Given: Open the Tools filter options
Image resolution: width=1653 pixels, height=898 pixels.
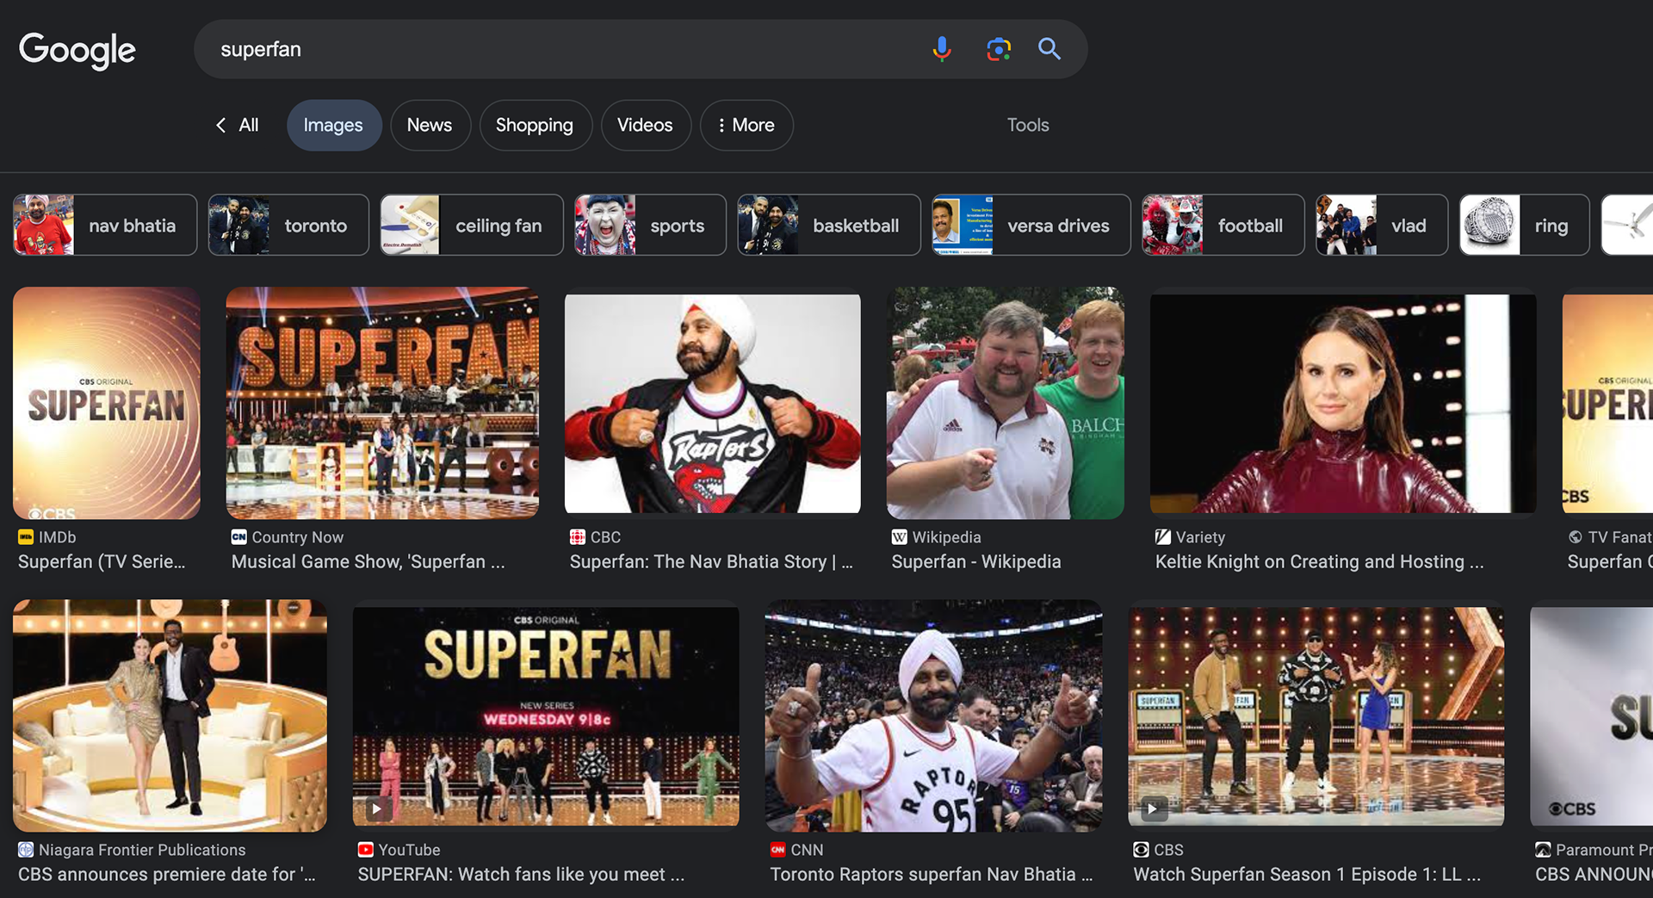Looking at the screenshot, I should (1028, 126).
